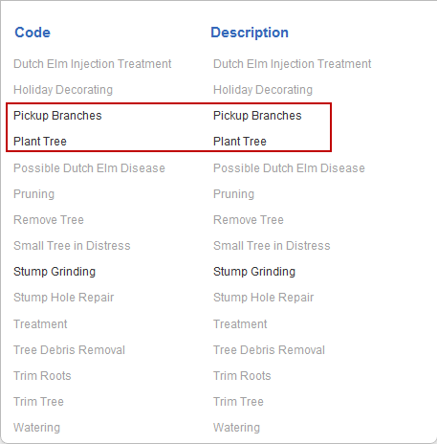Screen dimensions: 437x444
Task: Select Trim Roots code entry
Action: click(42, 376)
